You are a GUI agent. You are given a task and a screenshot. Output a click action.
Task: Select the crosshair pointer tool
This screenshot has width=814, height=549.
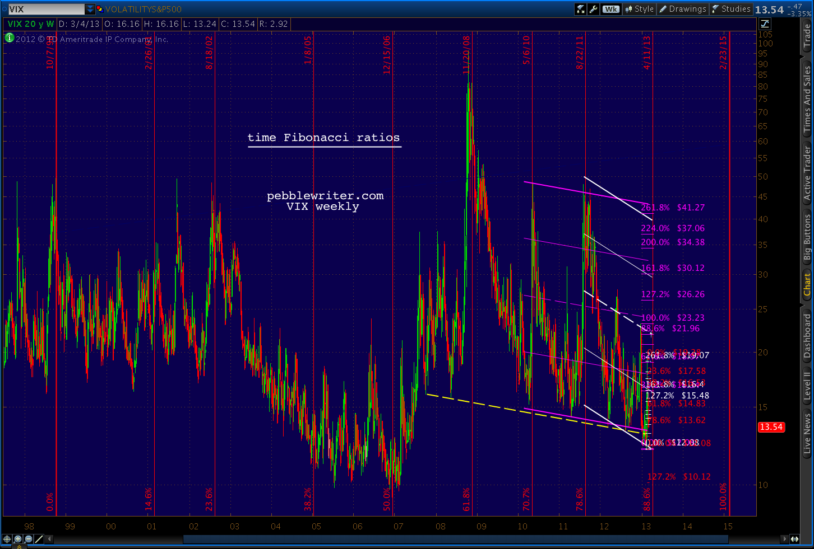[x=7, y=539]
